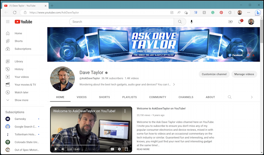Switch to the VIDEOS tab
The height and width of the screenshot is (155, 264).
click(x=82, y=97)
